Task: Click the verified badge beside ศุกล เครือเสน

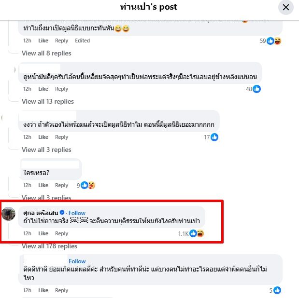Action: (62, 212)
